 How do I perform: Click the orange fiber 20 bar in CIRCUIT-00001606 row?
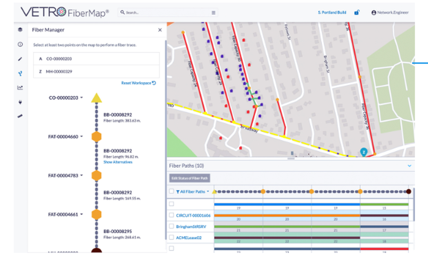[287, 215]
